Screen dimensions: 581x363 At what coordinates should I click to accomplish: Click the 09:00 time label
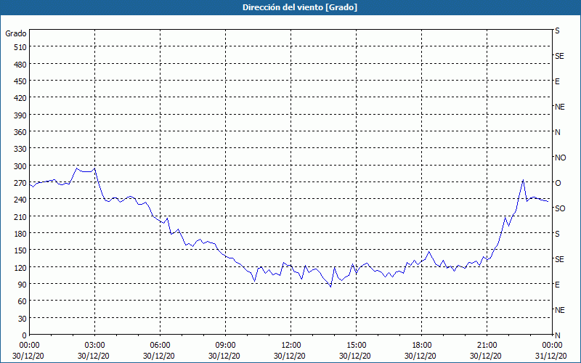pyautogui.click(x=226, y=346)
